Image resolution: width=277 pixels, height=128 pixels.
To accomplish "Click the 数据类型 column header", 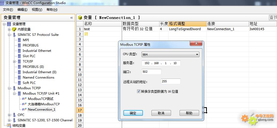I will [141, 24].
